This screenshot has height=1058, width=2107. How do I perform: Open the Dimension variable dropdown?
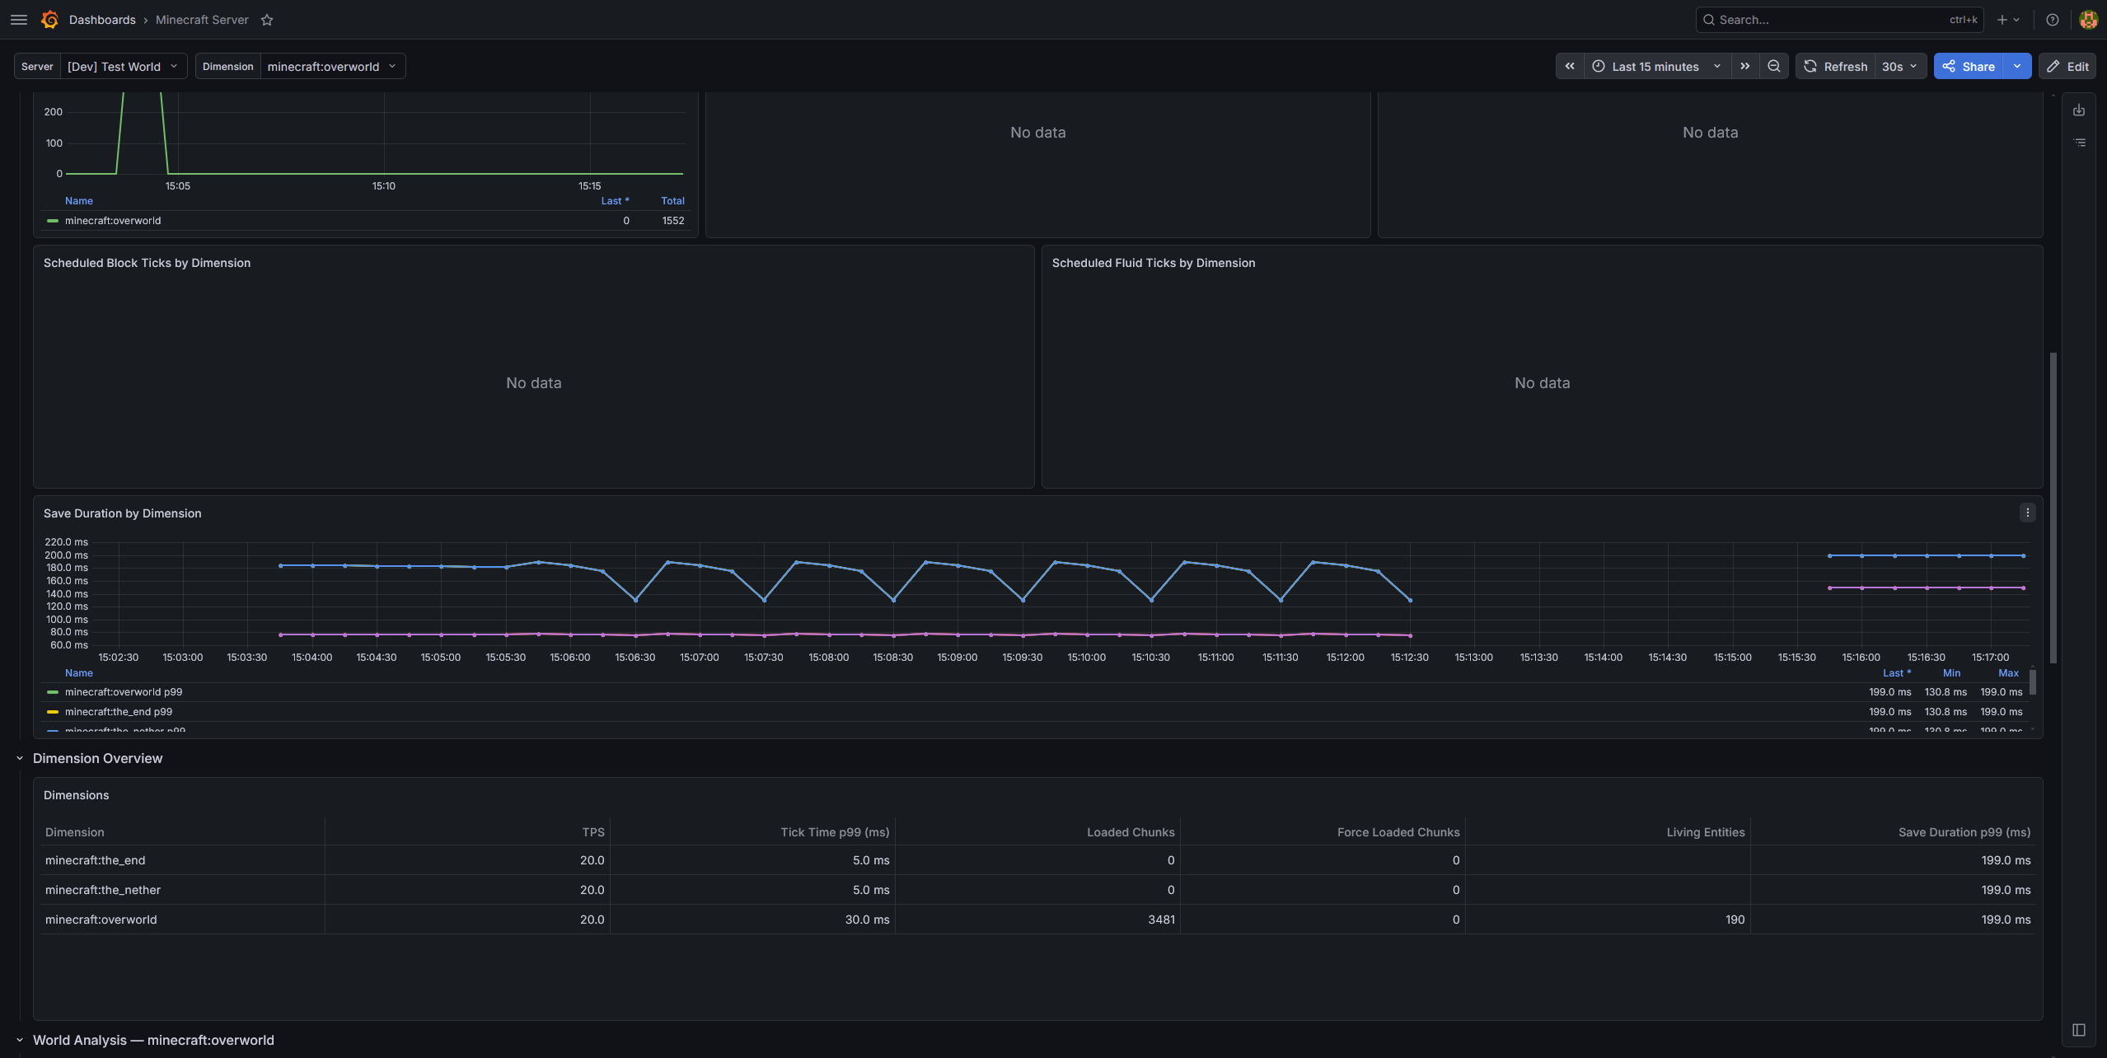coord(332,66)
